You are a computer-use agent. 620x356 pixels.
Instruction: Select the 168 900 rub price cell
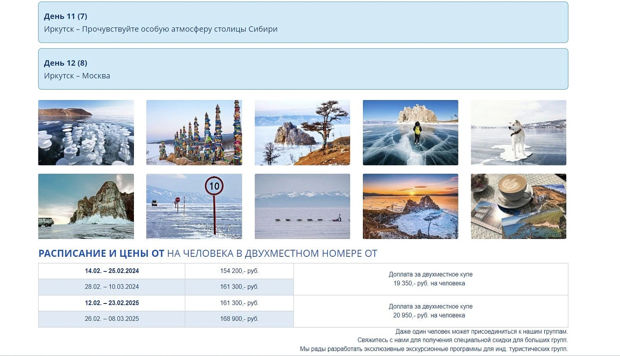[239, 319]
